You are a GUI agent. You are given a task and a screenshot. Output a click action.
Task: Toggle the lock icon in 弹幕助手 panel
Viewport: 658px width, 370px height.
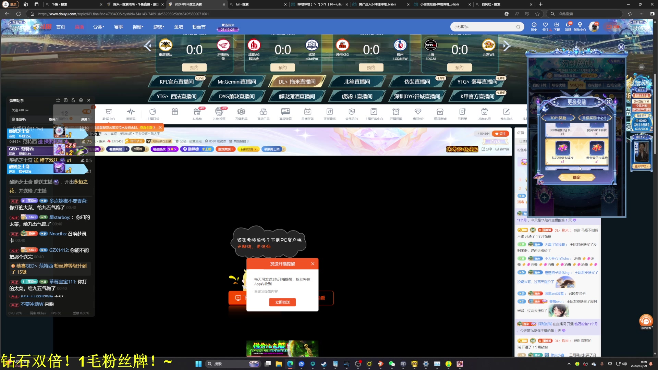click(x=73, y=100)
